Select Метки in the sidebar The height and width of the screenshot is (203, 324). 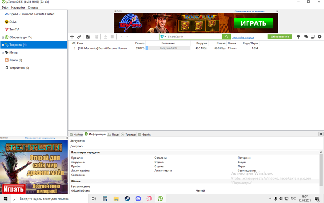13,52
